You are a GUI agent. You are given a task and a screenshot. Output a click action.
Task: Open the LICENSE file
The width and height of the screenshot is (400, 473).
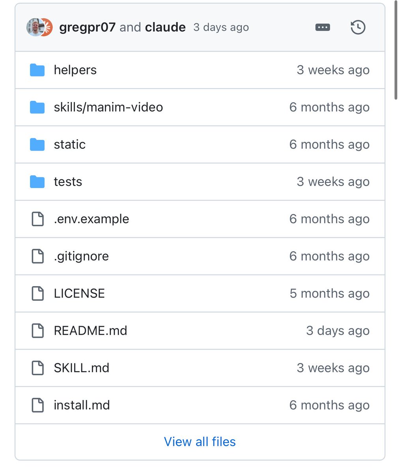coord(79,294)
